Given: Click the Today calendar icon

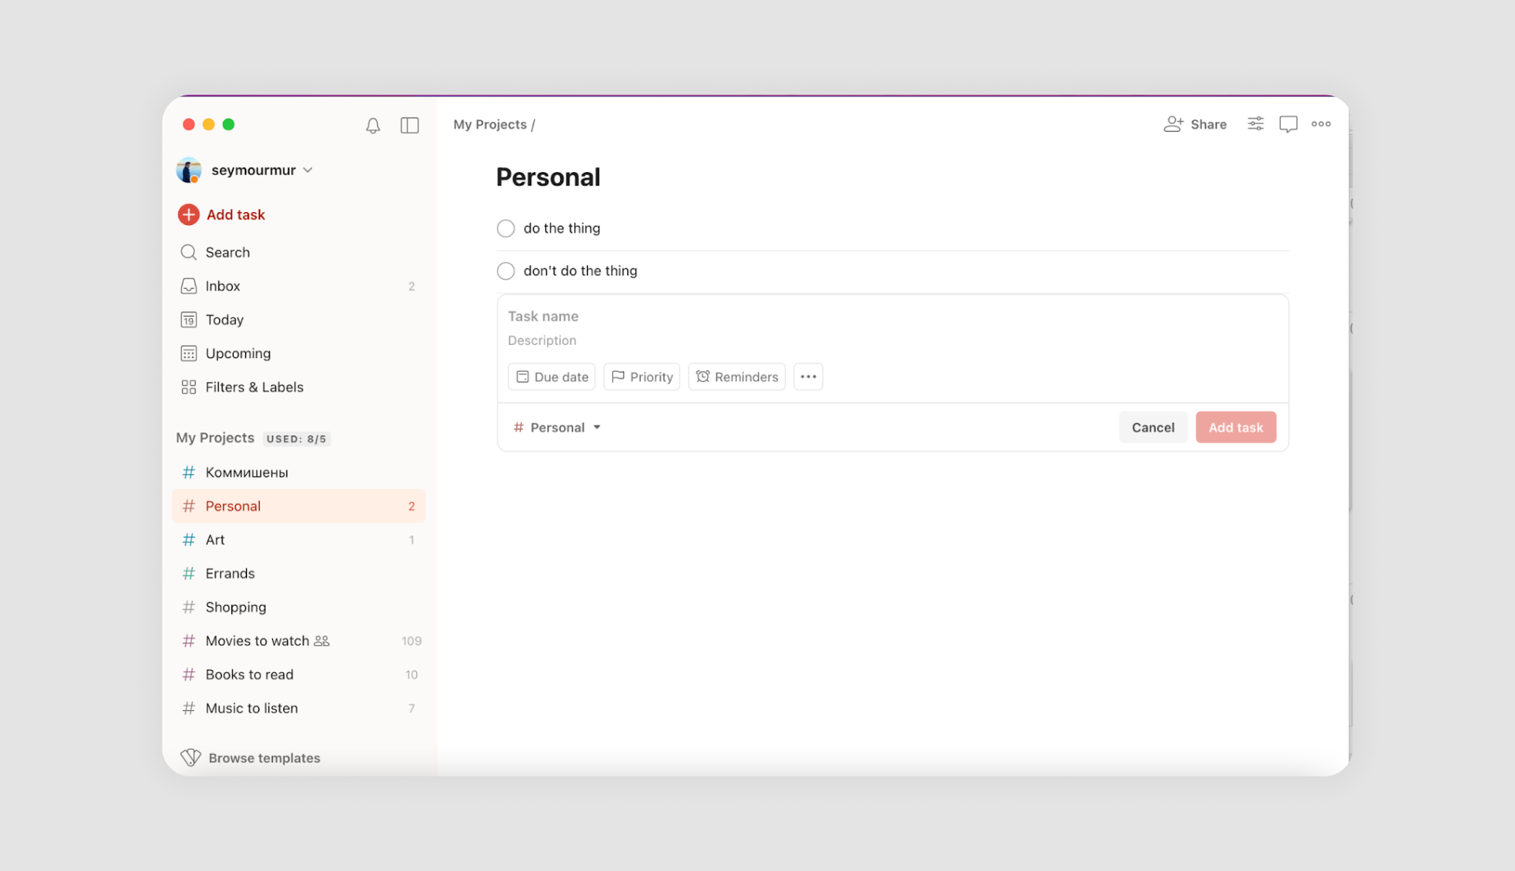Looking at the screenshot, I should pos(189,320).
